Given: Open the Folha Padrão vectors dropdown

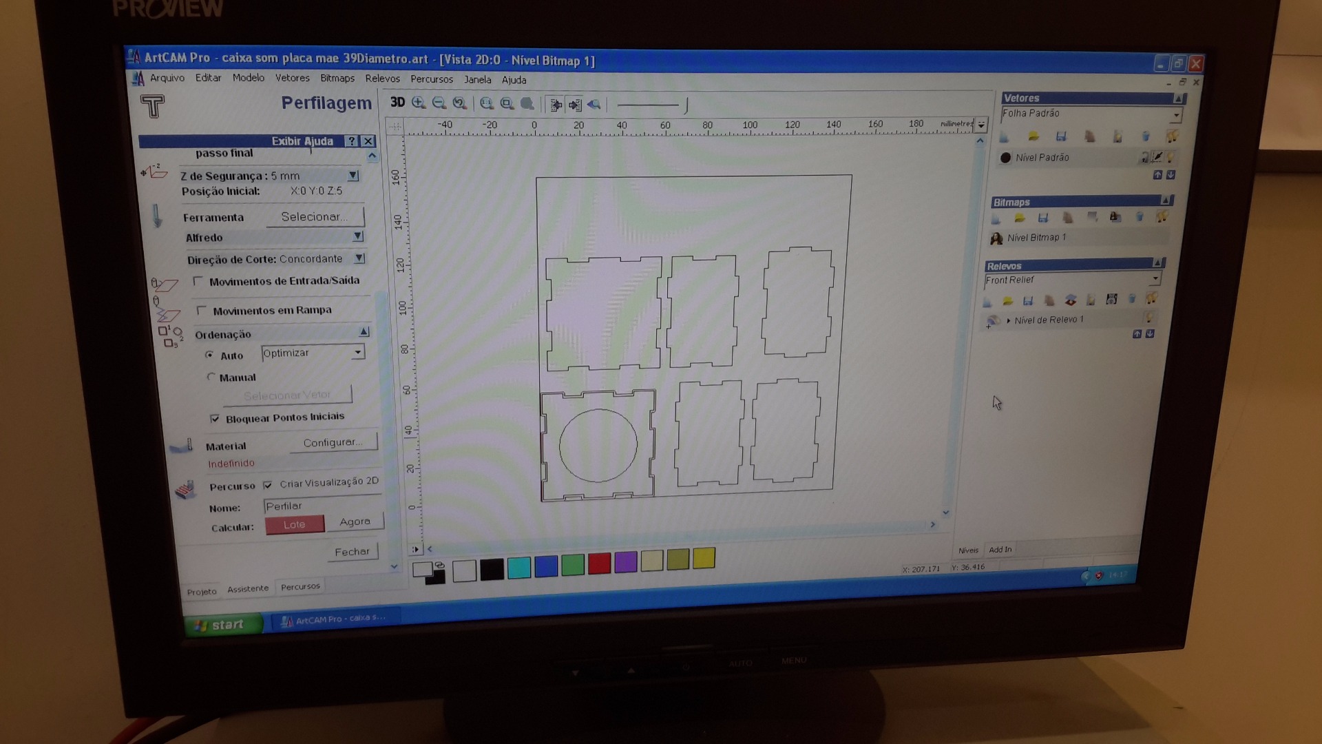Looking at the screenshot, I should click(1175, 114).
